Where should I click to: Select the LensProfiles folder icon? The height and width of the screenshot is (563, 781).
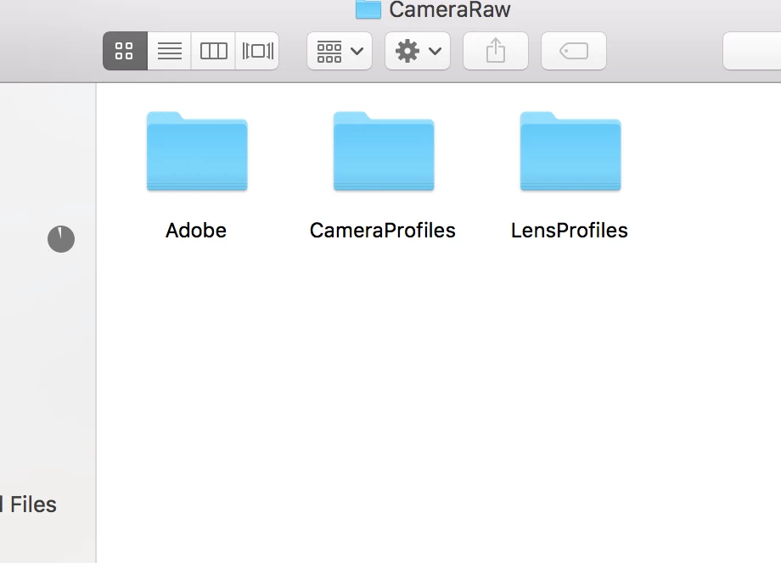(570, 151)
